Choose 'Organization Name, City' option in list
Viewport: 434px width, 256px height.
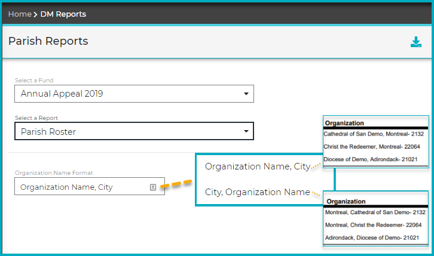point(258,166)
